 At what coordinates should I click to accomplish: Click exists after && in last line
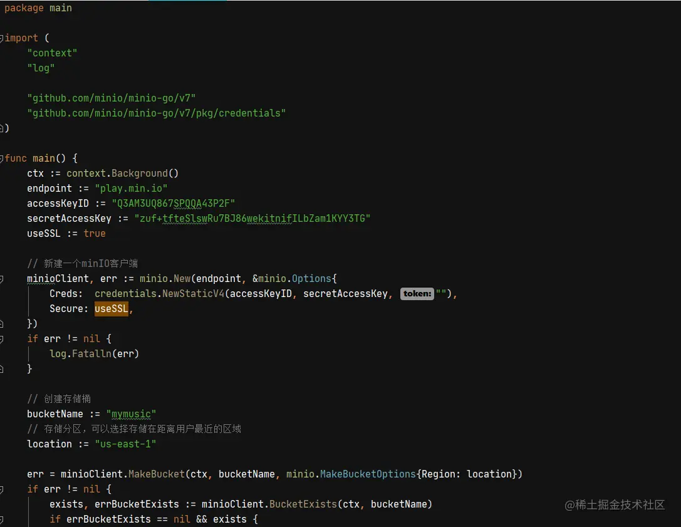coord(230,519)
